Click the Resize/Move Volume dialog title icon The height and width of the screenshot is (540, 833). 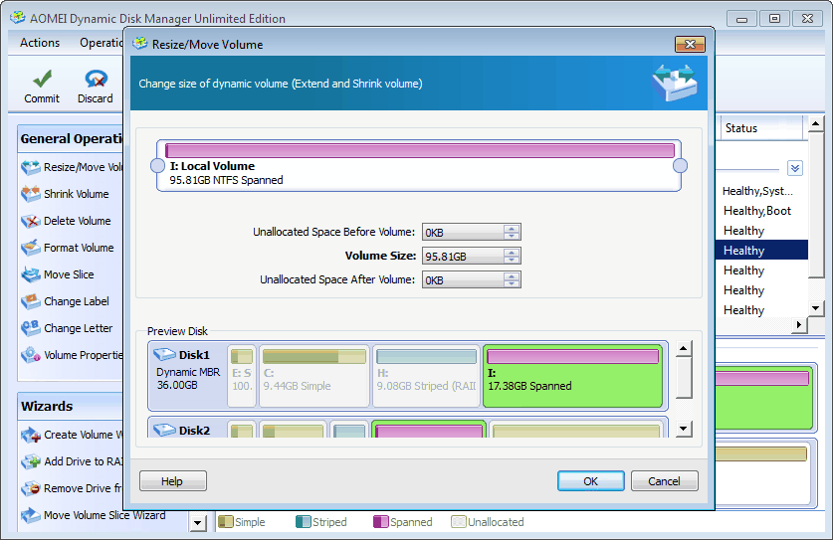[139, 44]
